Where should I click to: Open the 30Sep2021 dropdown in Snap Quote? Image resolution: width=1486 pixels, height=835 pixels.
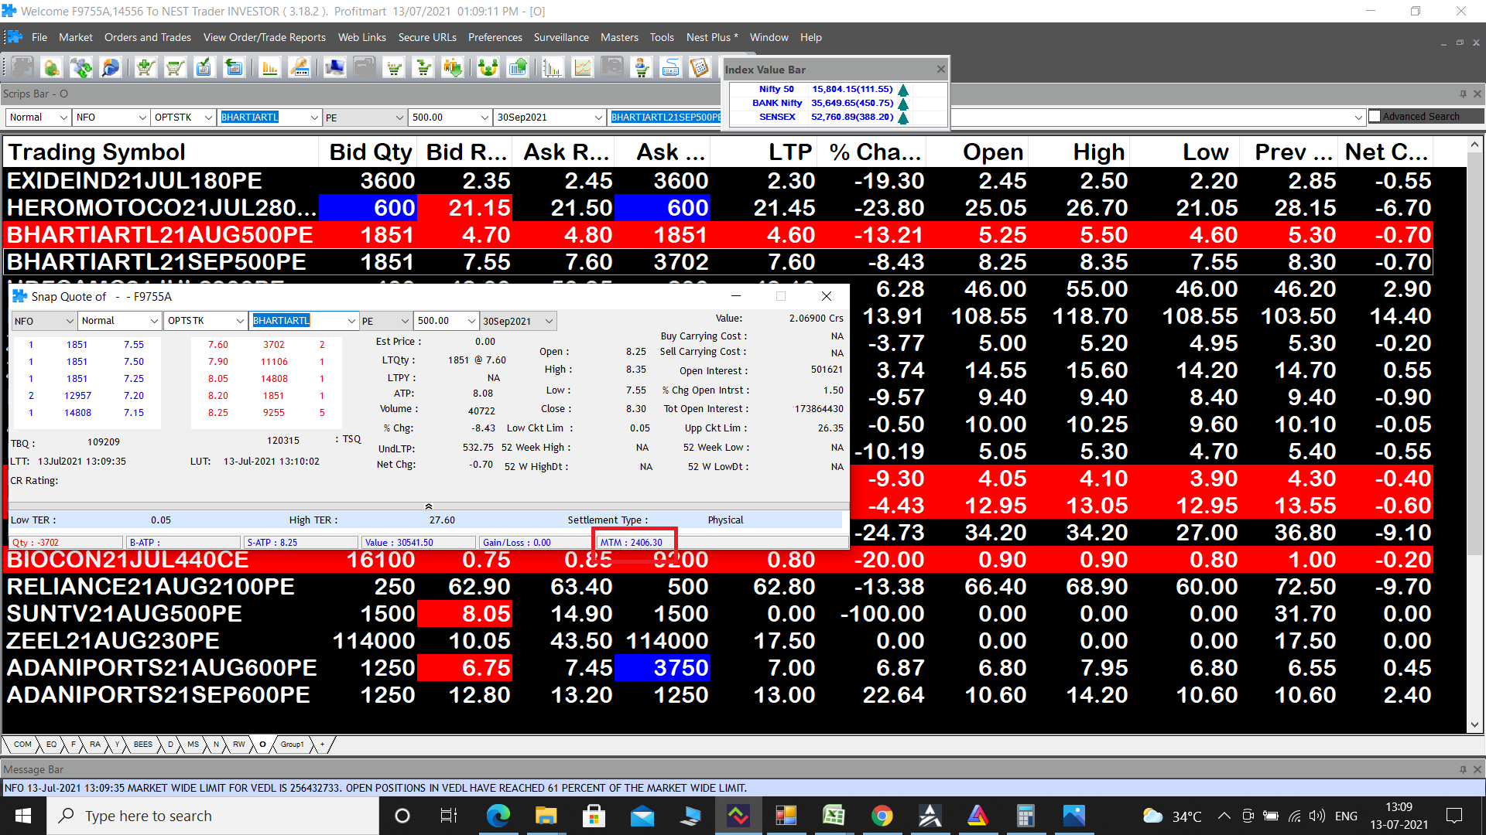point(549,321)
